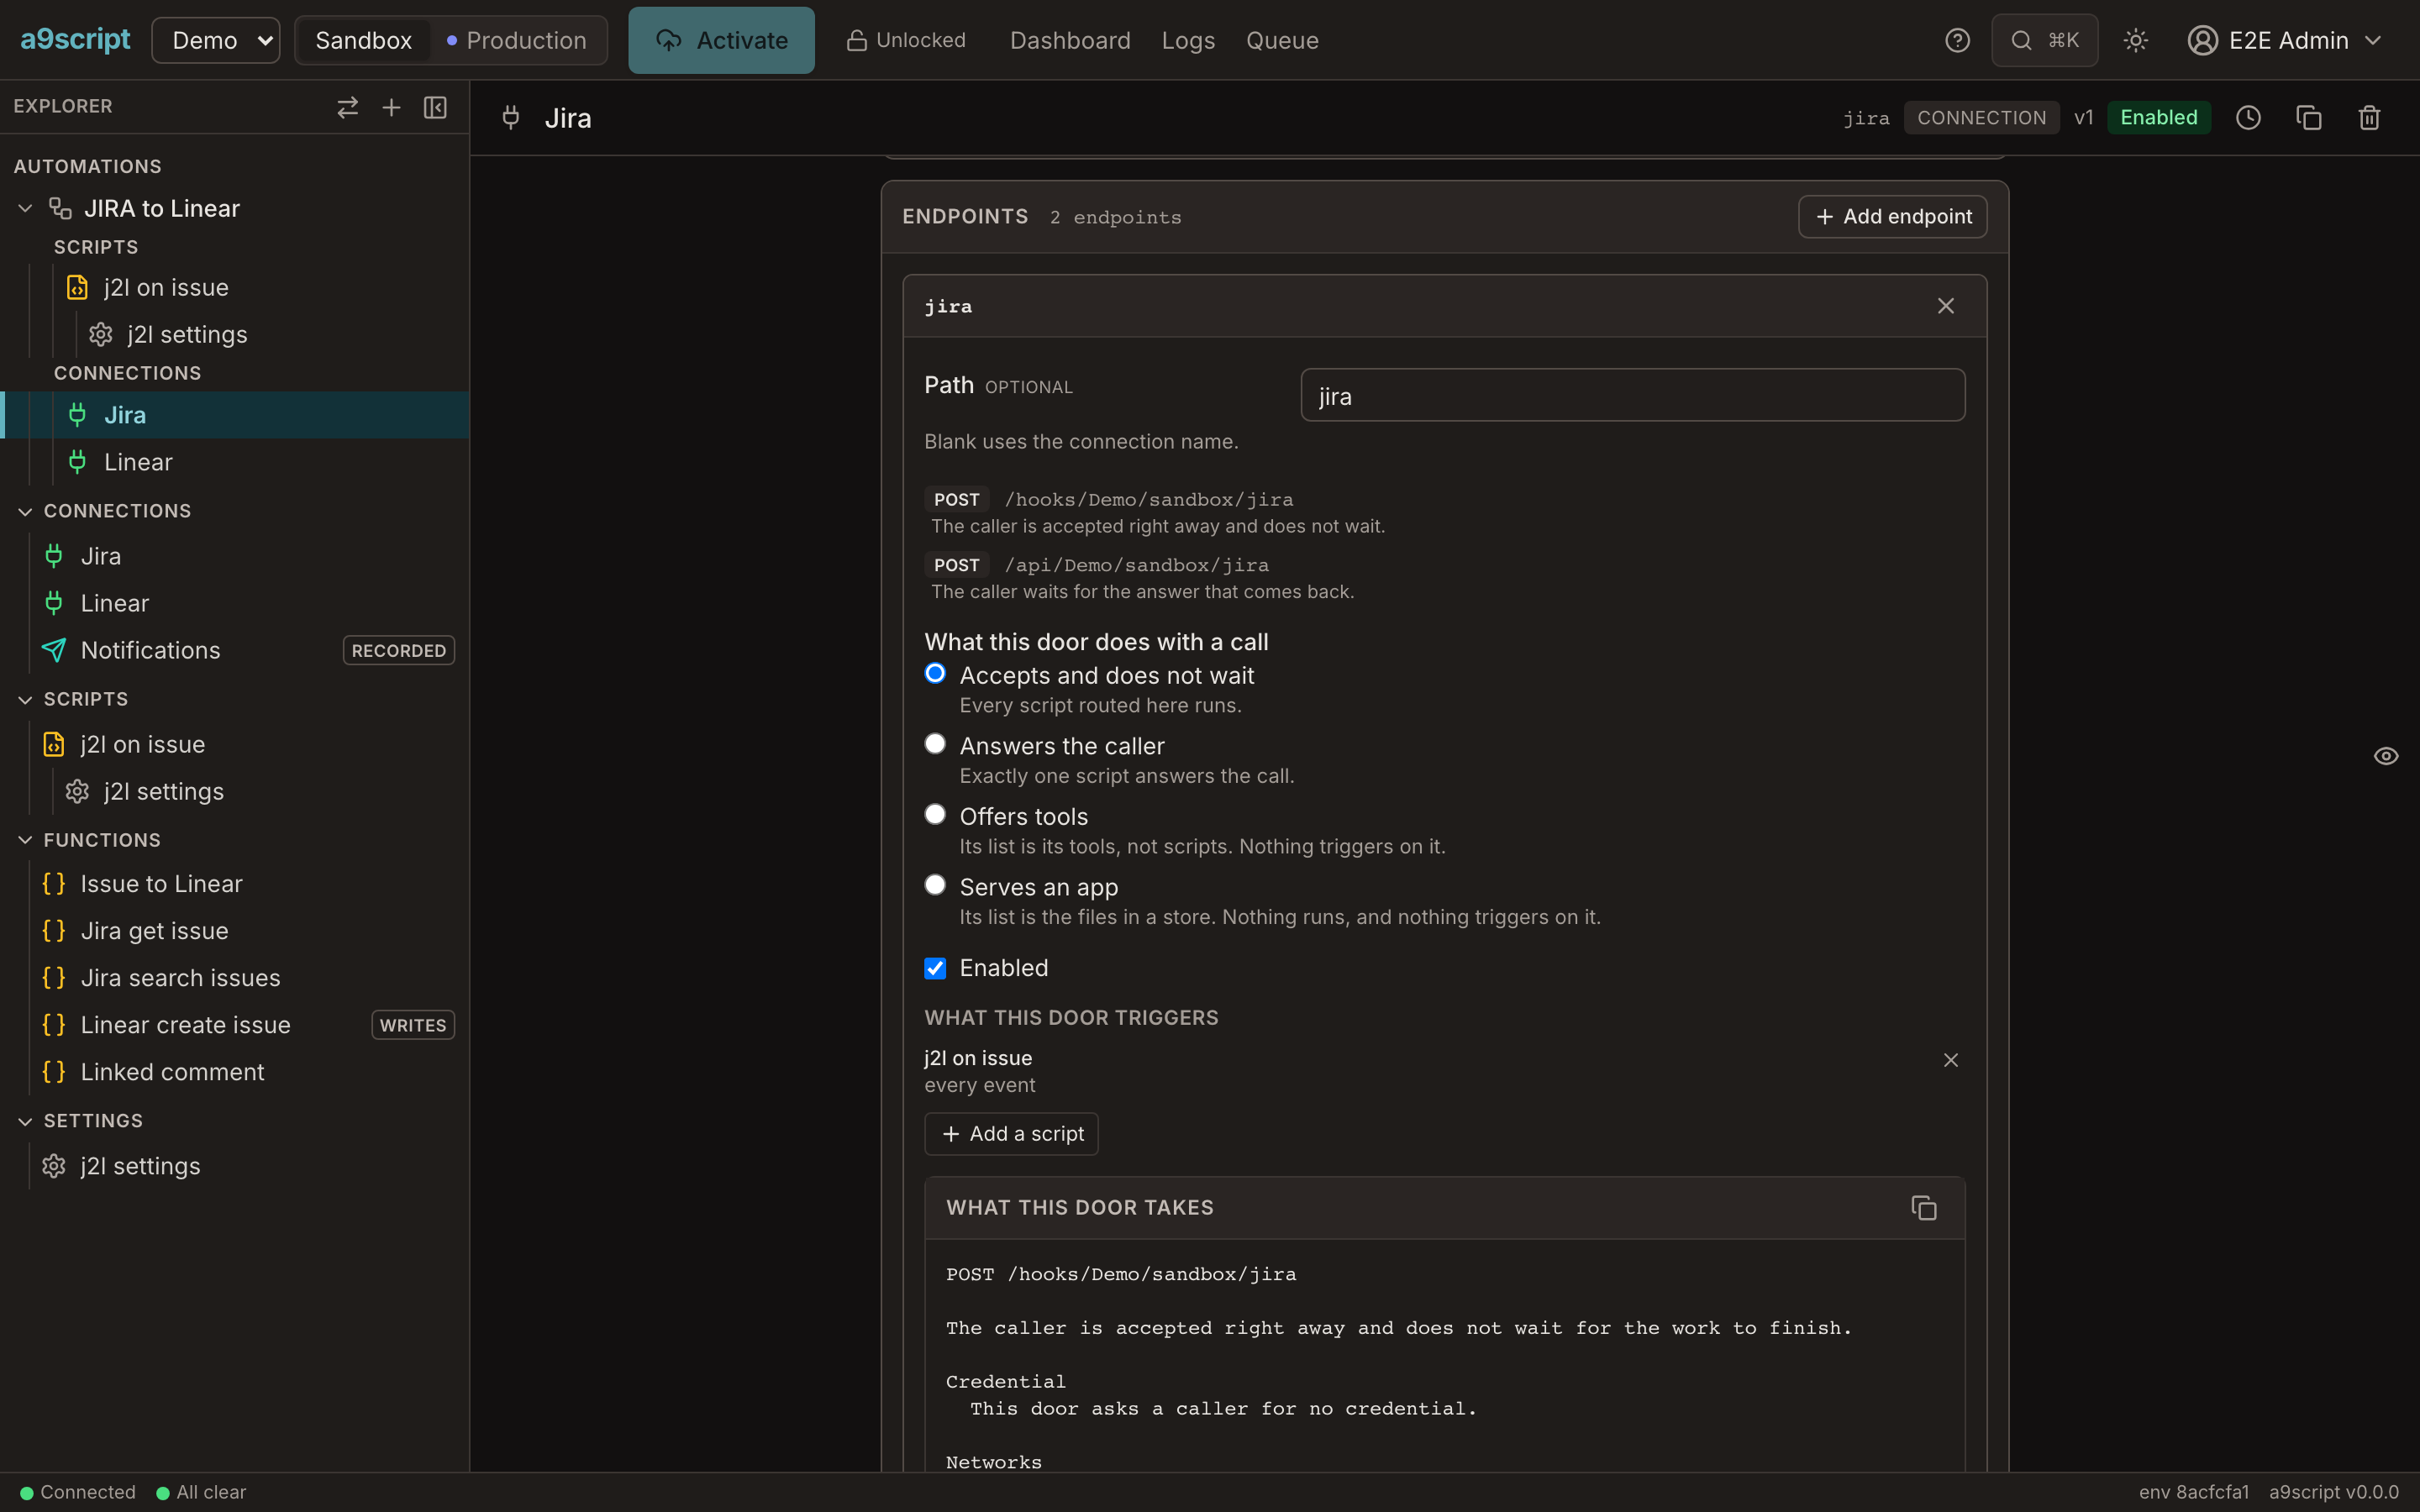Click the WRITES badge on Linear create issue

click(413, 1025)
